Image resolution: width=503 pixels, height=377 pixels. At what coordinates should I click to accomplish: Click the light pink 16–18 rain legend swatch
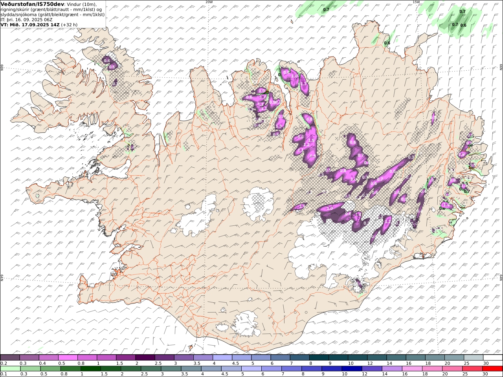(x=411, y=368)
